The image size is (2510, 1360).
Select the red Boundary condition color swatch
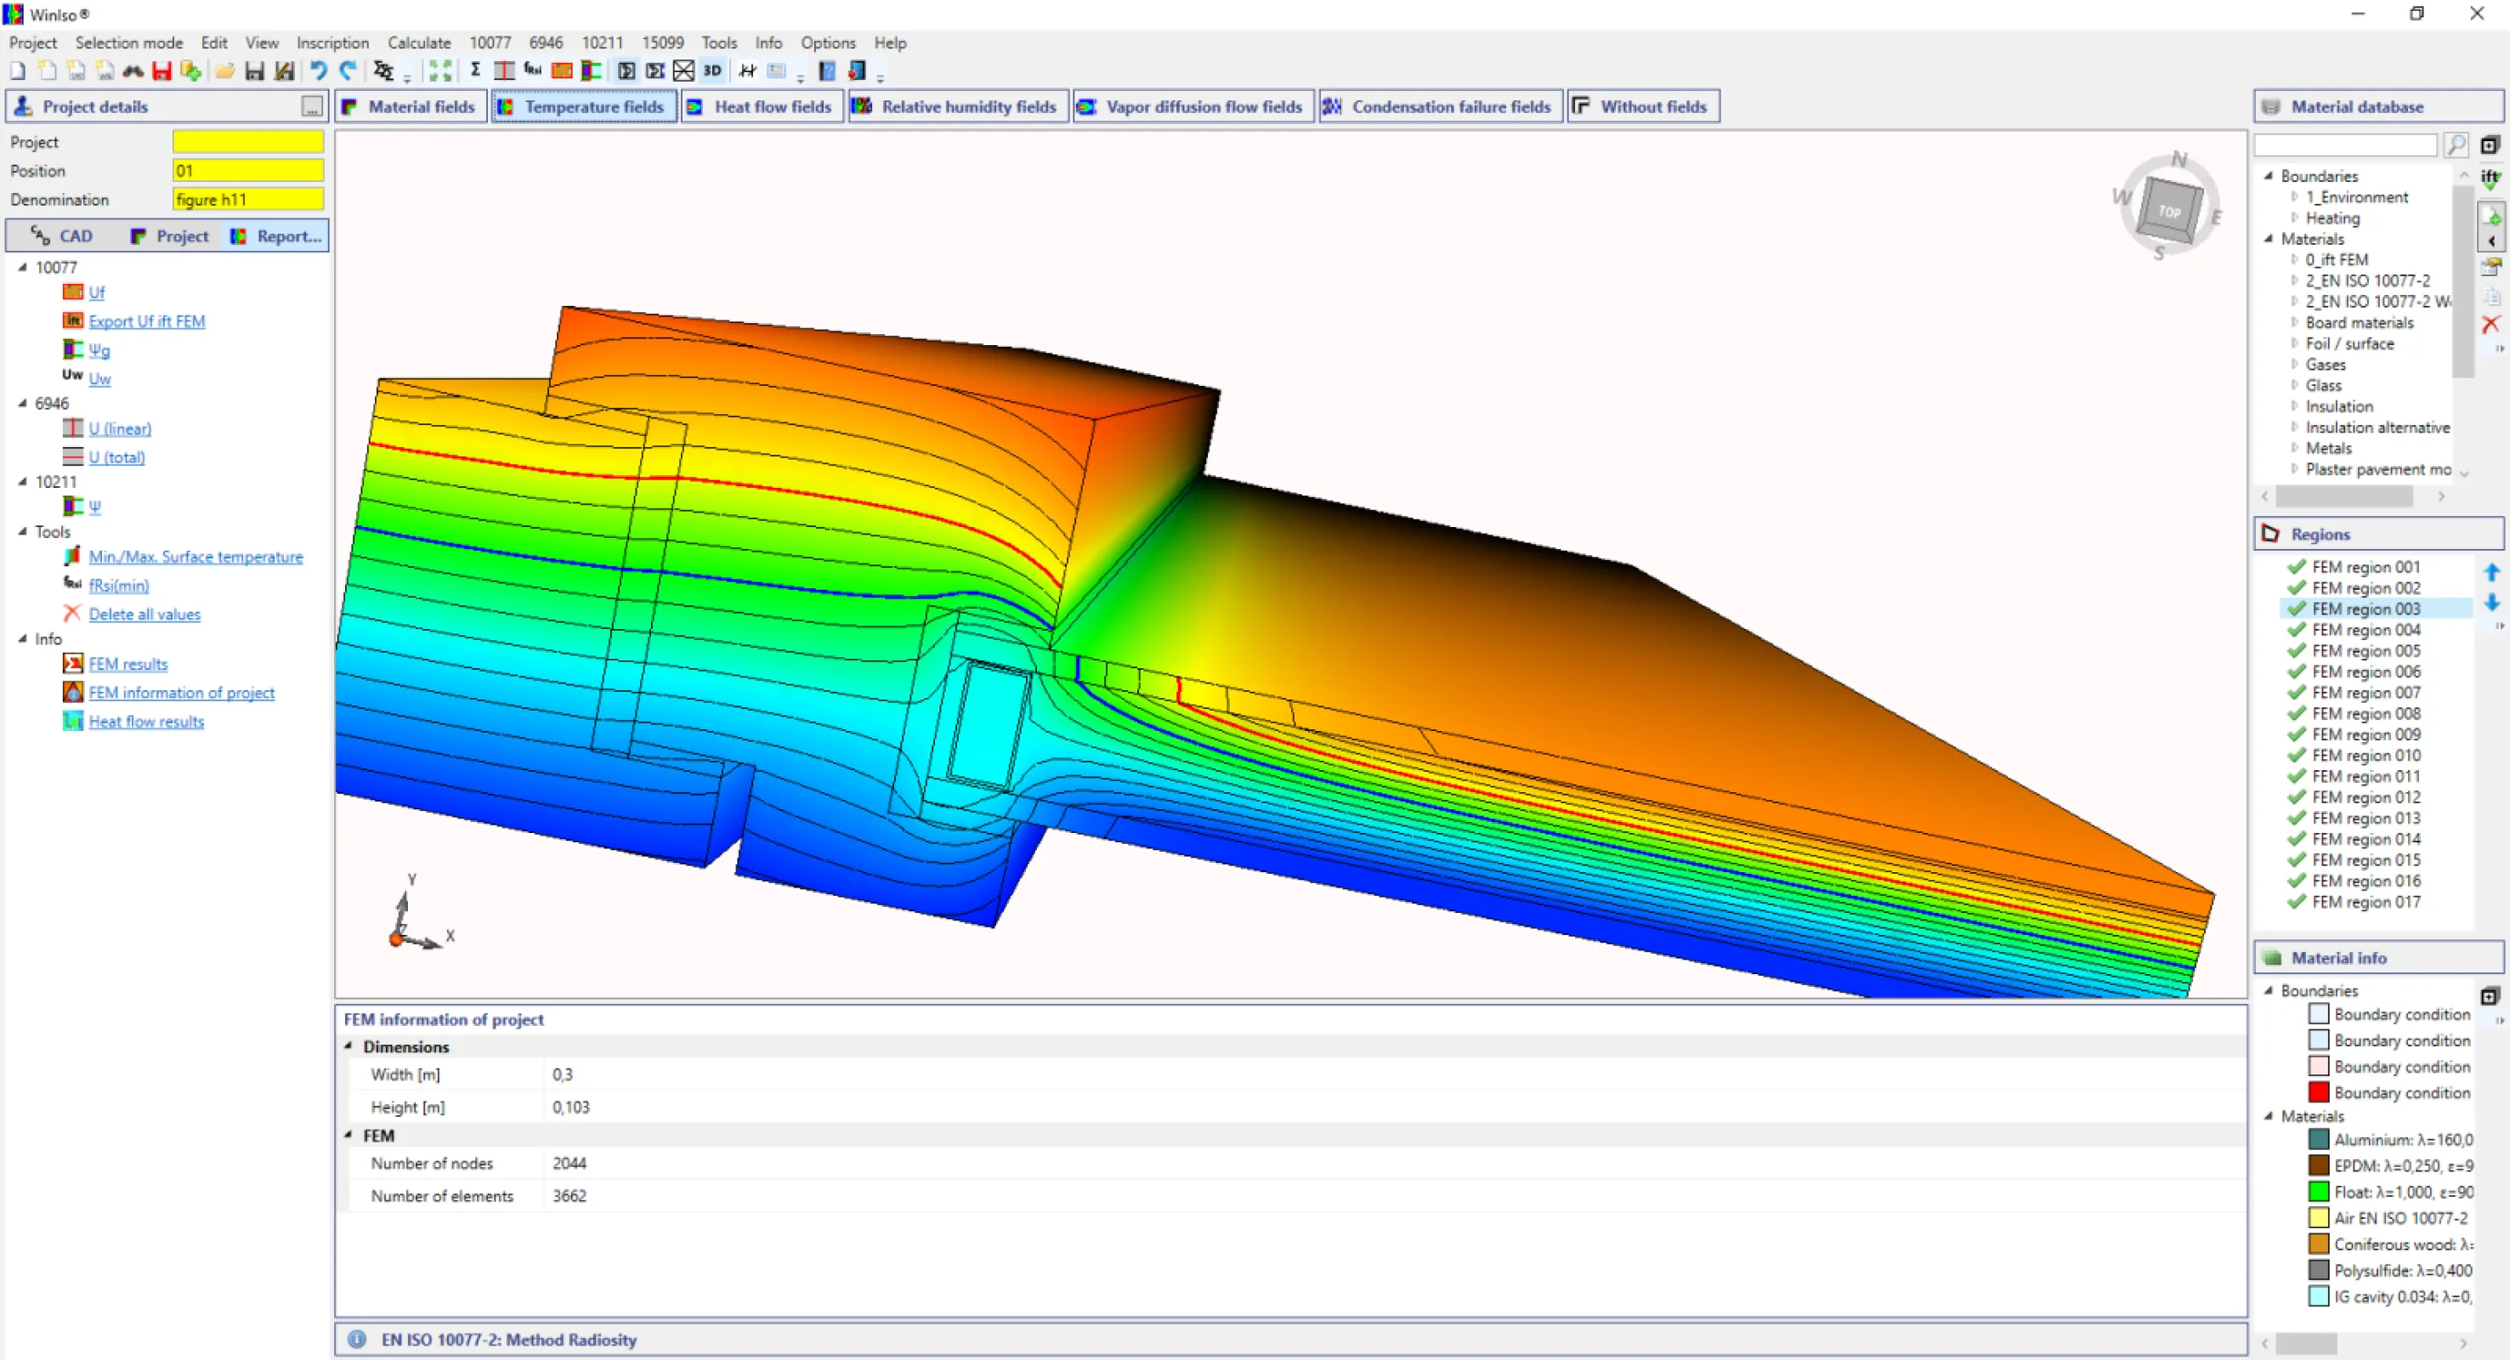[x=2319, y=1092]
